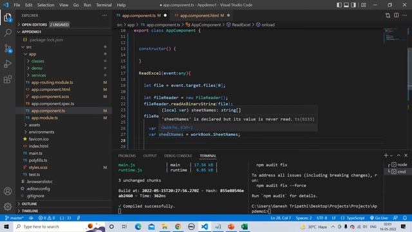Open the Extensions view
The width and height of the screenshot is (412, 232).
pos(8,79)
